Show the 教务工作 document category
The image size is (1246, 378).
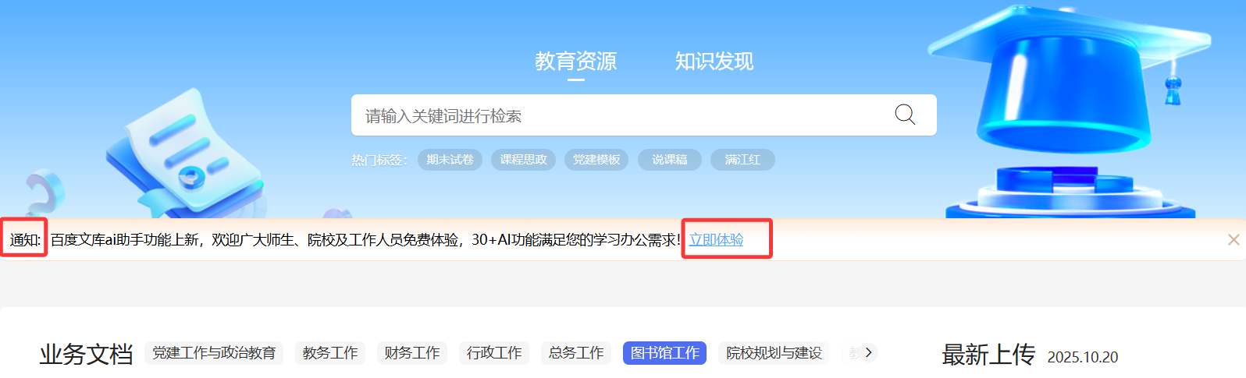330,353
